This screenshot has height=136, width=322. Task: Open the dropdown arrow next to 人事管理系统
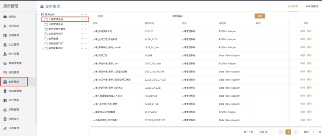point(86,19)
